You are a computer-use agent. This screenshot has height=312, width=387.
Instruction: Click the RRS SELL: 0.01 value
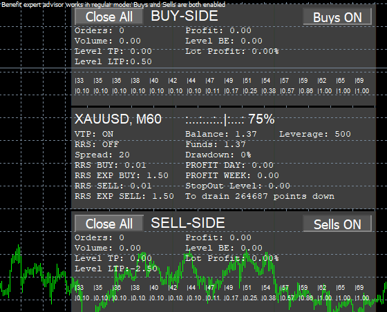click(x=113, y=186)
